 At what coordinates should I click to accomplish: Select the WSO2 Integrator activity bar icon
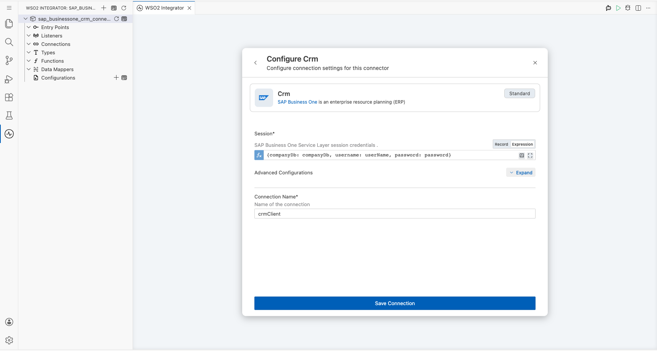click(9, 134)
